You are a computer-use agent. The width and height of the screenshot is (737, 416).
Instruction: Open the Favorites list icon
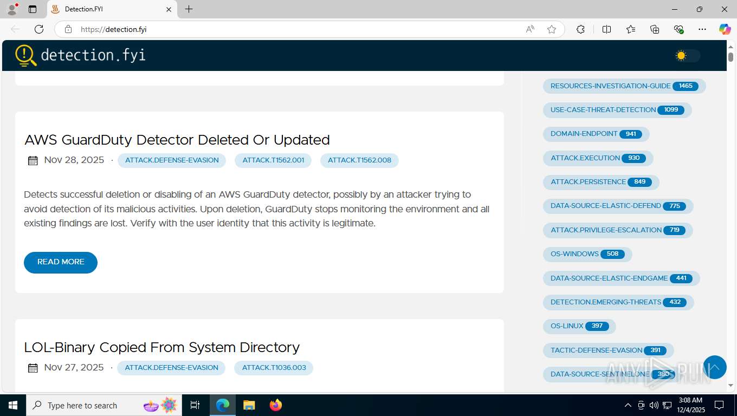(631, 29)
